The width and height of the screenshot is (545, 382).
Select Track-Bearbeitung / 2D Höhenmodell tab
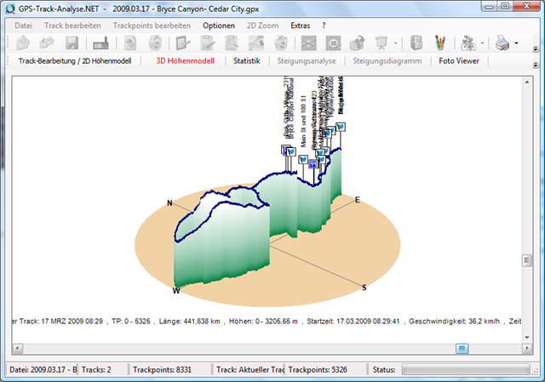(x=75, y=61)
